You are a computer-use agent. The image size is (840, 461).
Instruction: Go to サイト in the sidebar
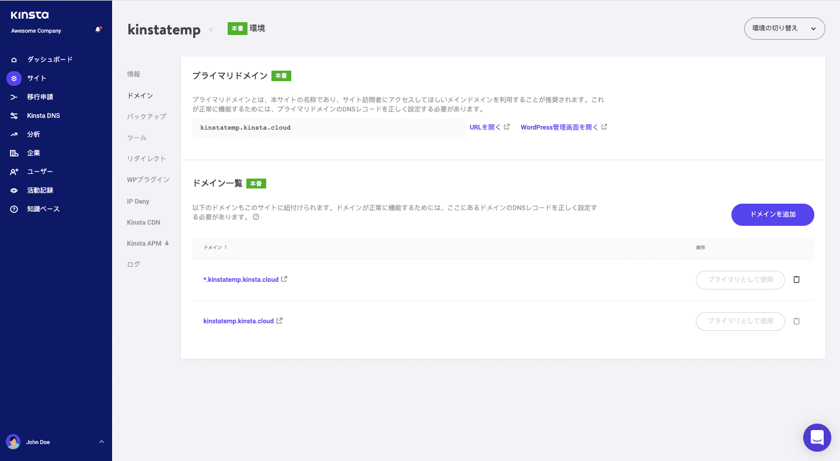(37, 78)
